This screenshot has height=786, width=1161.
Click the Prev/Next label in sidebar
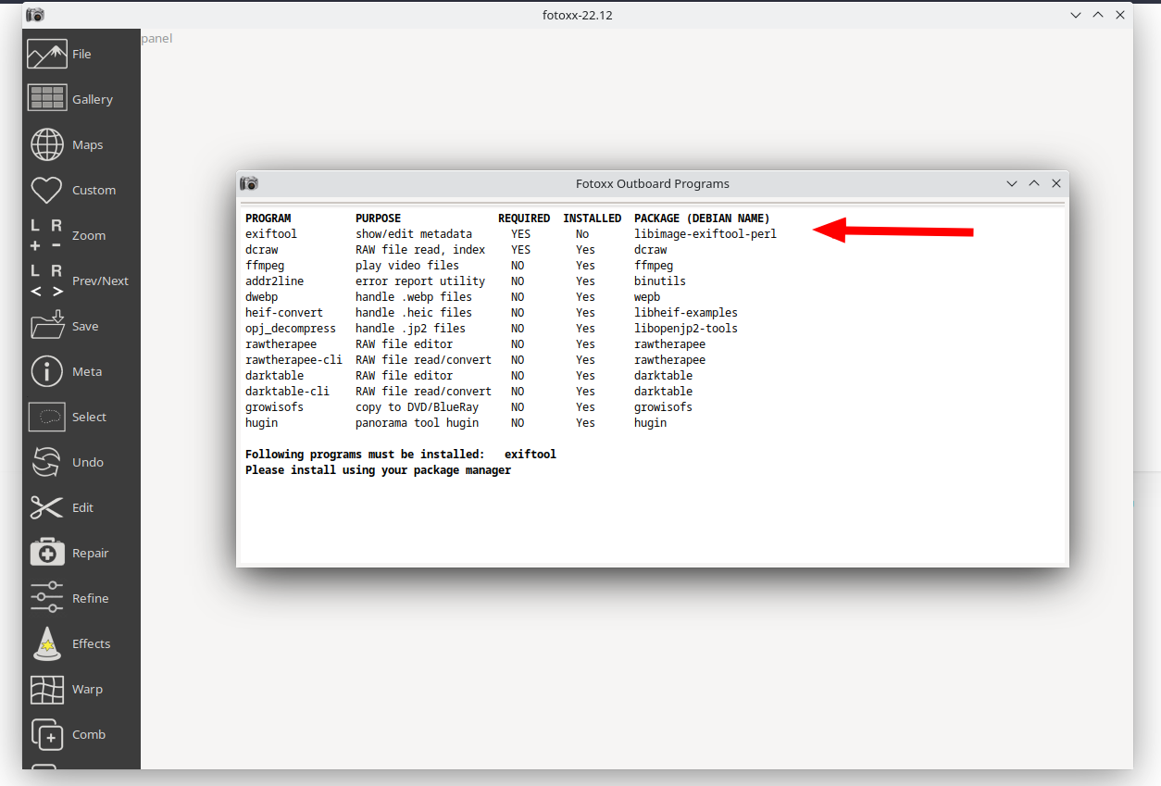pyautogui.click(x=101, y=281)
